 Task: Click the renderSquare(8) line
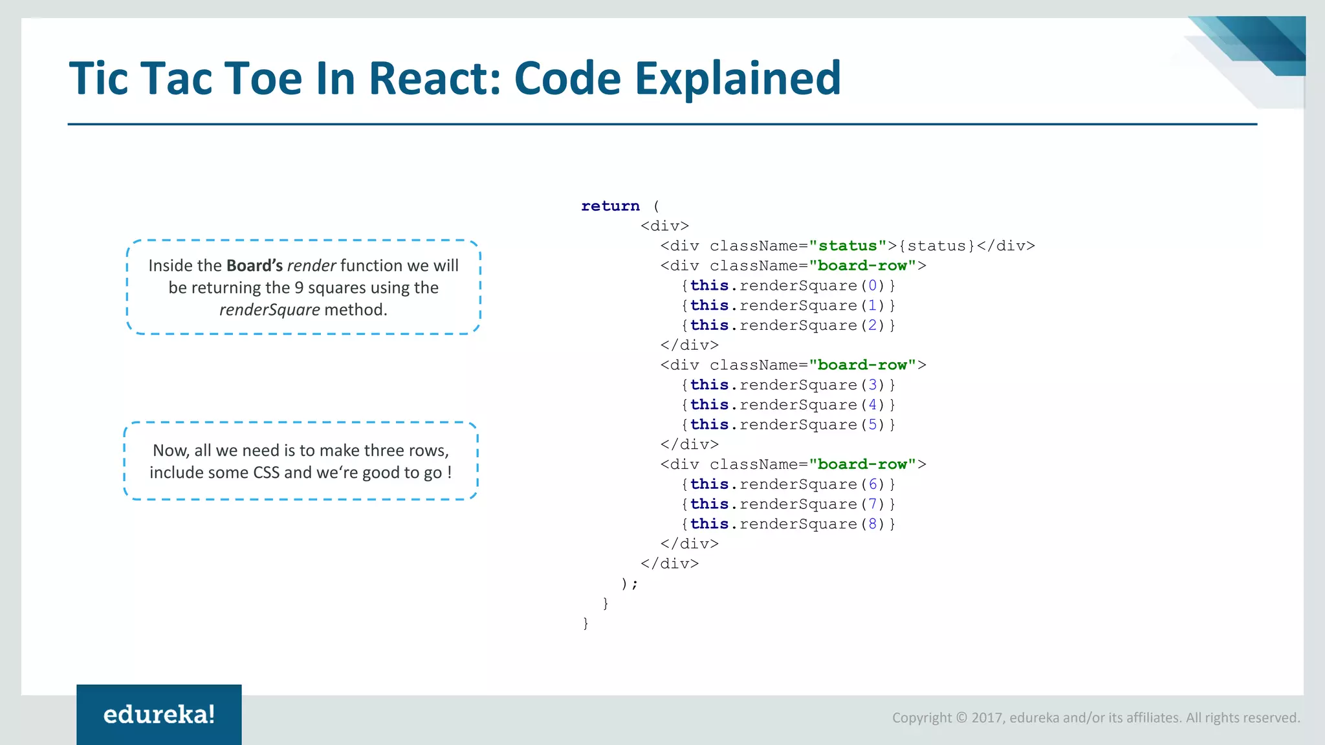[x=788, y=524]
